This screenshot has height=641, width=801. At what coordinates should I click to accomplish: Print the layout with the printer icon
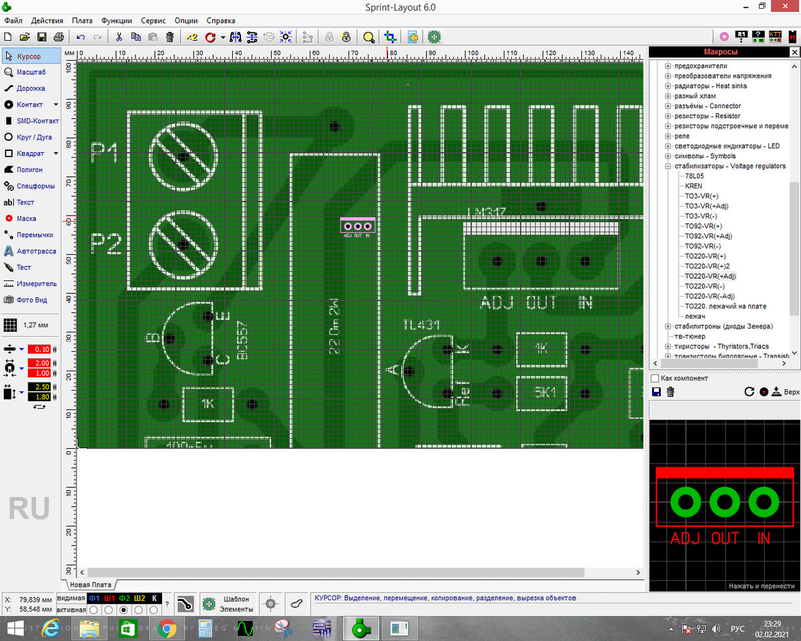point(58,37)
